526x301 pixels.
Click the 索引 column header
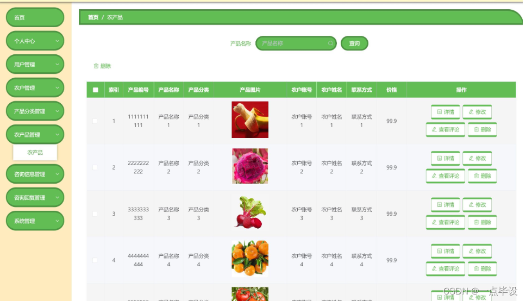coord(114,90)
